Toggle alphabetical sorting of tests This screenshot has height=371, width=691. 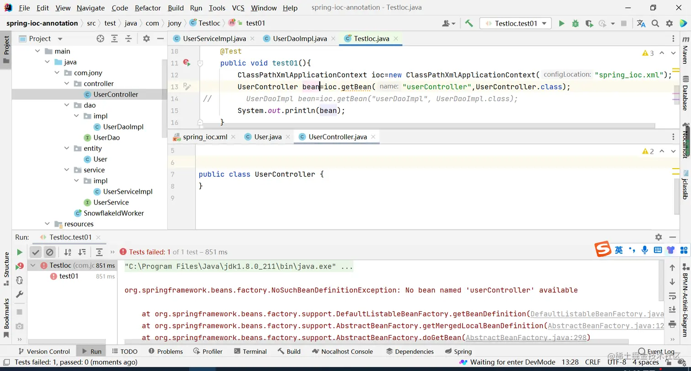[68, 252]
